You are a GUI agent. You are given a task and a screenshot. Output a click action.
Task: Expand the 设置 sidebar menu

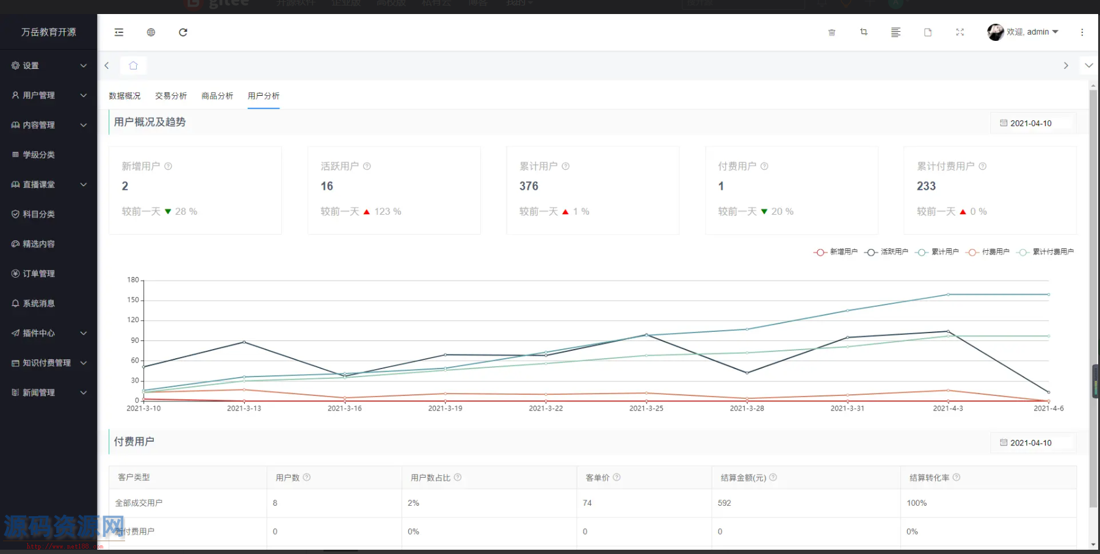[x=49, y=65]
